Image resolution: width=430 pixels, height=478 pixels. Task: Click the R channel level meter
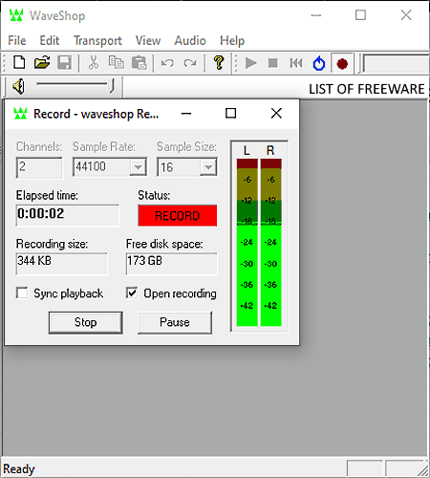coord(271,242)
